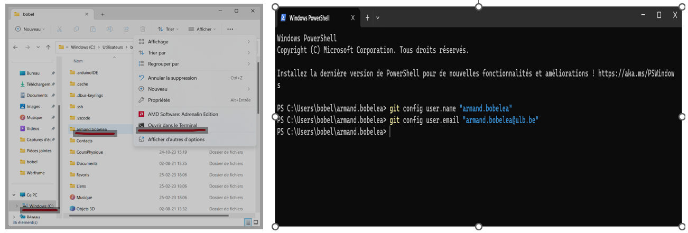Open the Trier dropdown in Explorer toolbar

tap(169, 29)
